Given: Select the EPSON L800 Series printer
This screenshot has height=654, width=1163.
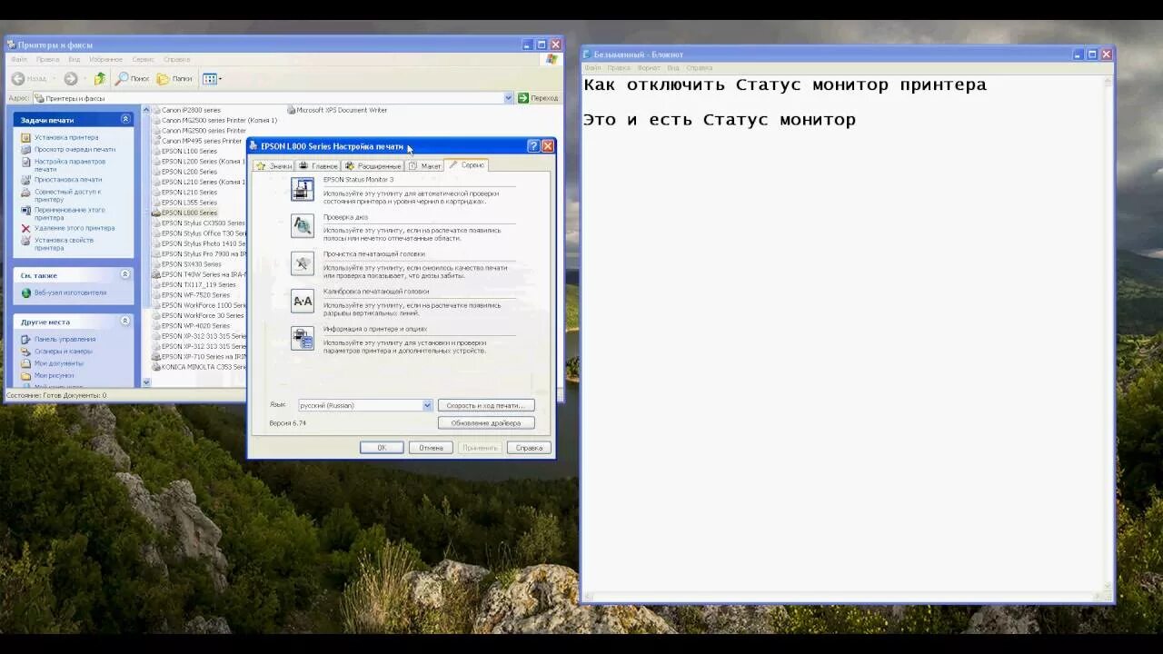Looking at the screenshot, I should [x=184, y=213].
